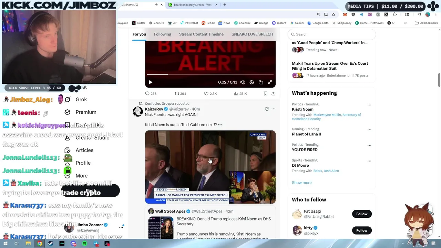Open Midjourney bookmark

[x=342, y=23]
